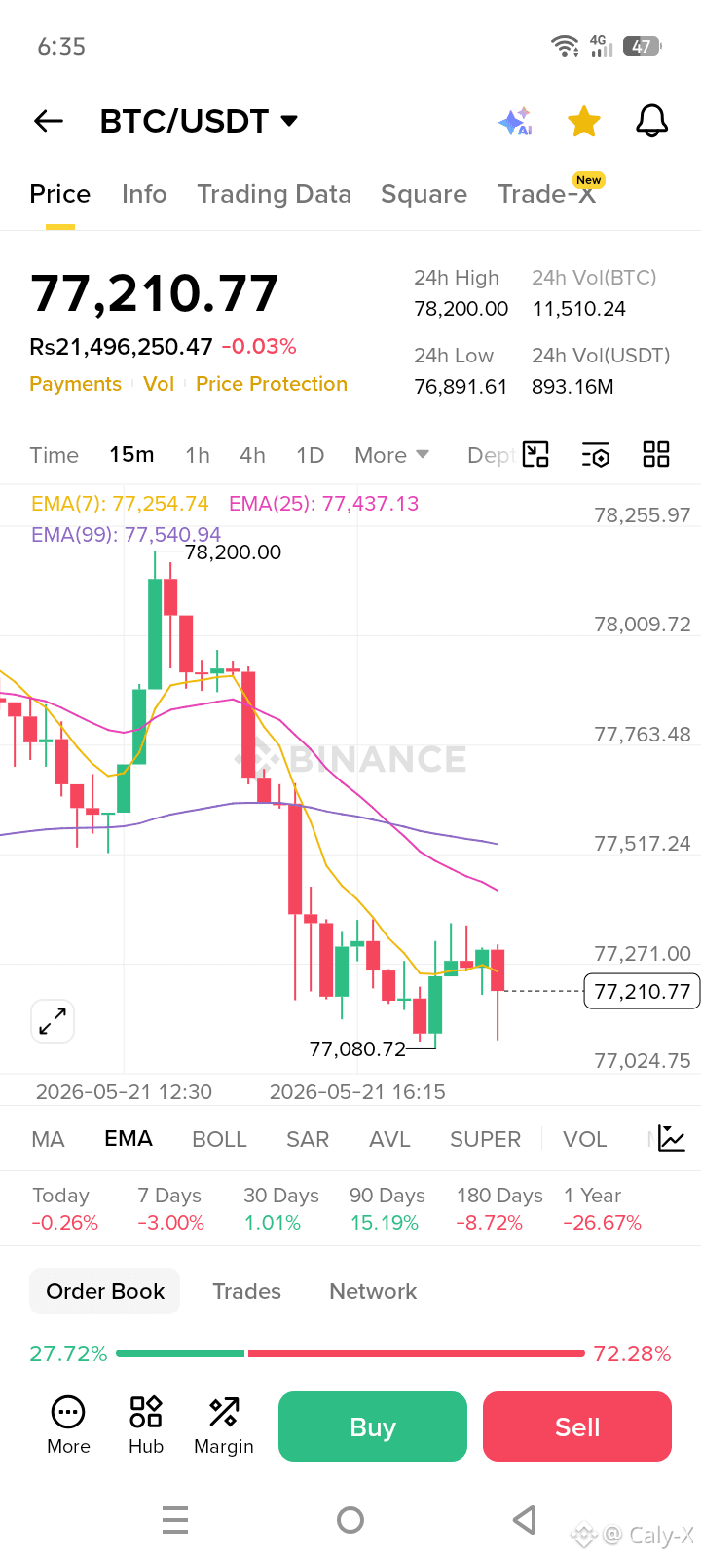The height and width of the screenshot is (1559, 701).
Task: Open the Order Book tab
Action: (x=105, y=1291)
